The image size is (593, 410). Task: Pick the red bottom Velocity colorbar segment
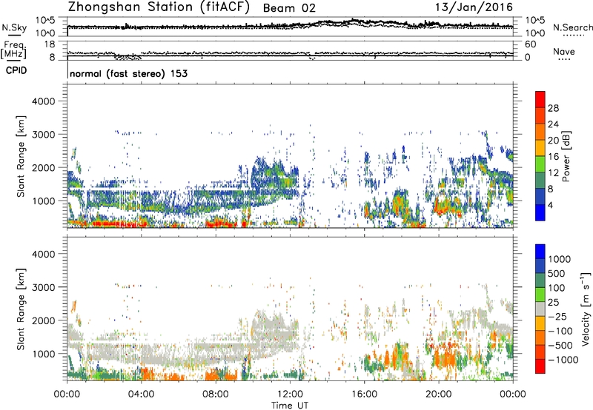(x=540, y=366)
